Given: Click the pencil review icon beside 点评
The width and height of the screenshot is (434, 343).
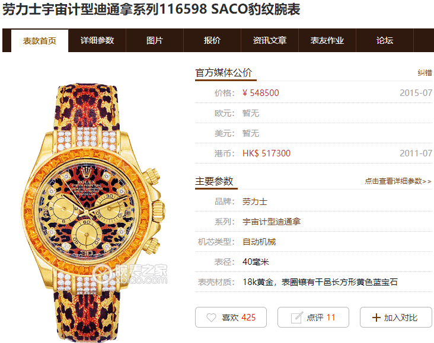Looking at the screenshot, I should tap(296, 318).
